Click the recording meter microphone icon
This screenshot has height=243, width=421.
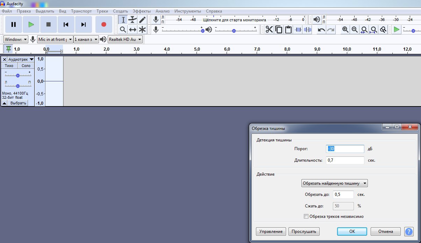click(x=156, y=20)
